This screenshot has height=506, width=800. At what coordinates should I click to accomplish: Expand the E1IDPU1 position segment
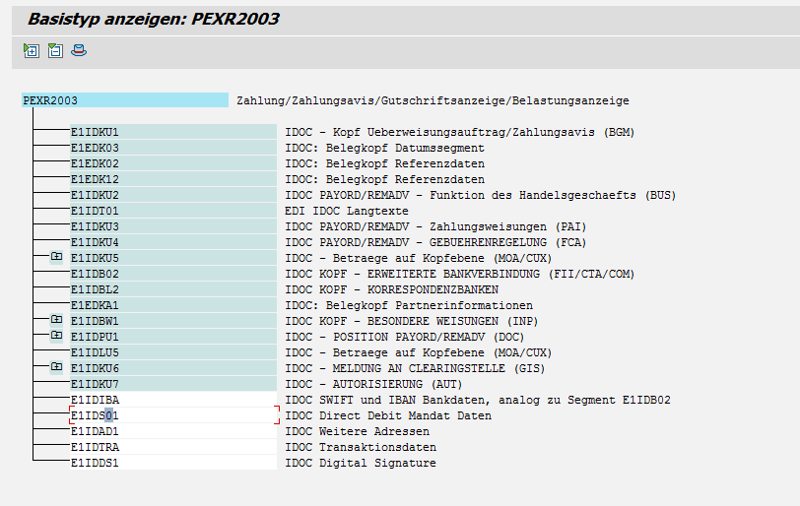[56, 336]
